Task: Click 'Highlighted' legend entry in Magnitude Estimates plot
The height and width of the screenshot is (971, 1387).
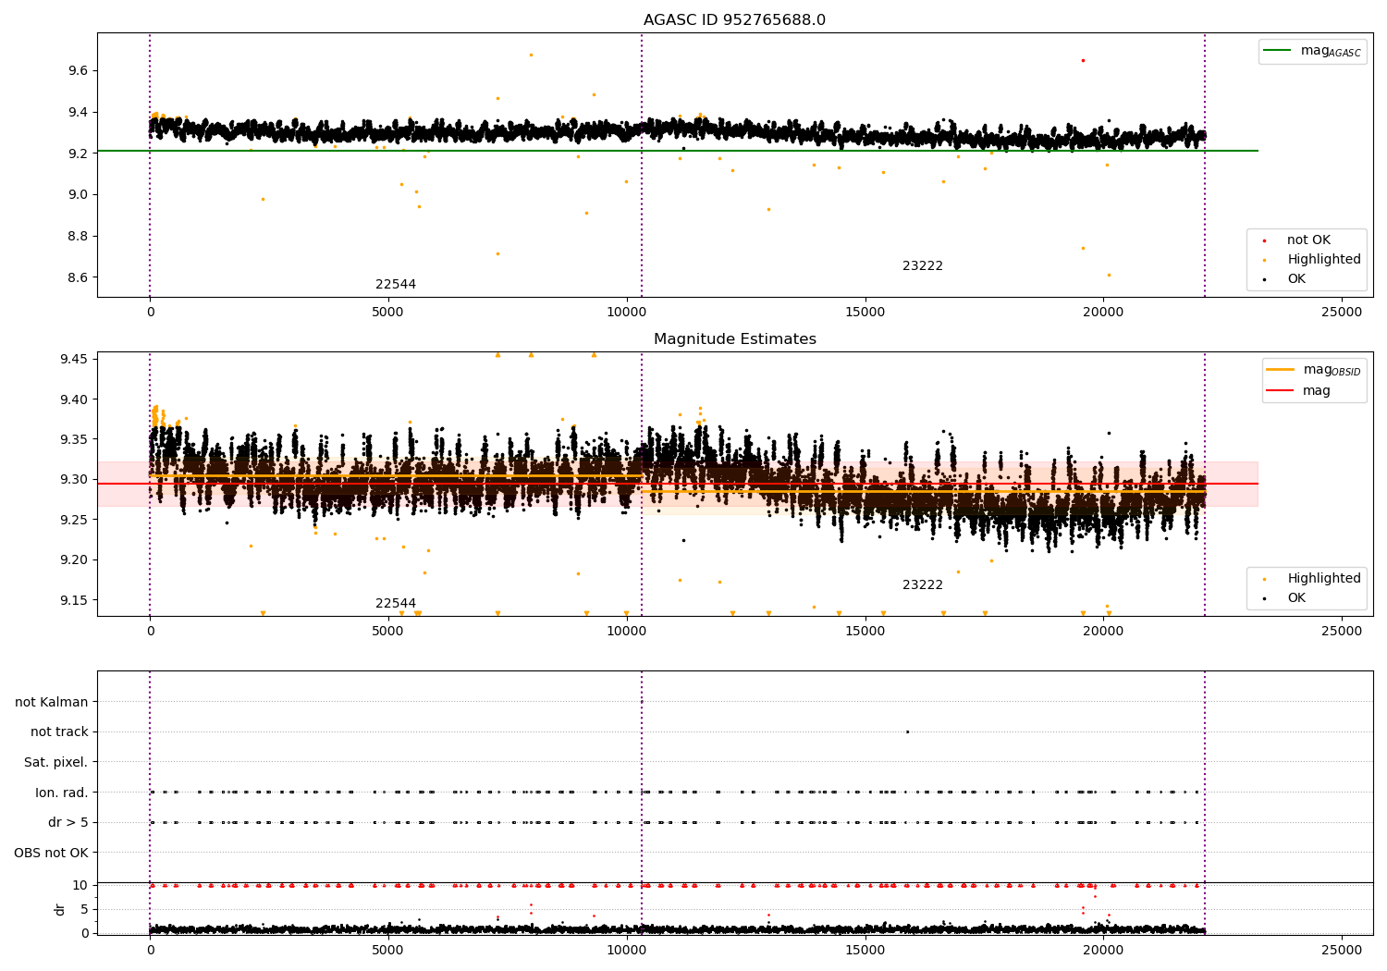Action: (x=1324, y=579)
